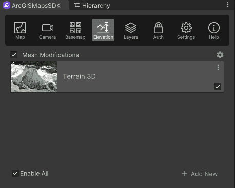Switch to the ArcGISMapsSDK tab

34,5
